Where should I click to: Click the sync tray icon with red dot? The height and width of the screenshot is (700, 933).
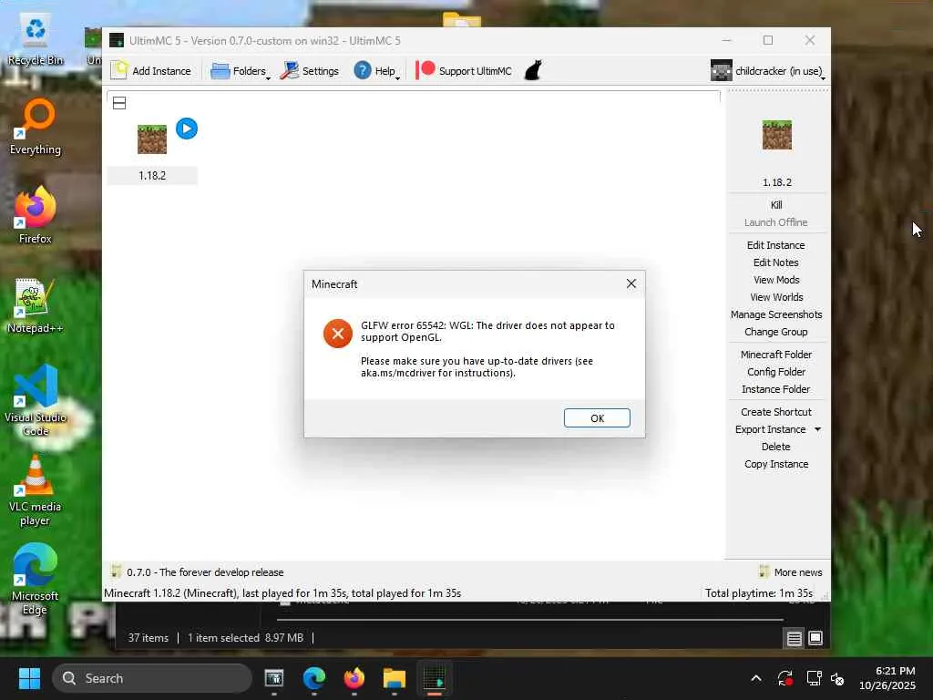point(784,678)
